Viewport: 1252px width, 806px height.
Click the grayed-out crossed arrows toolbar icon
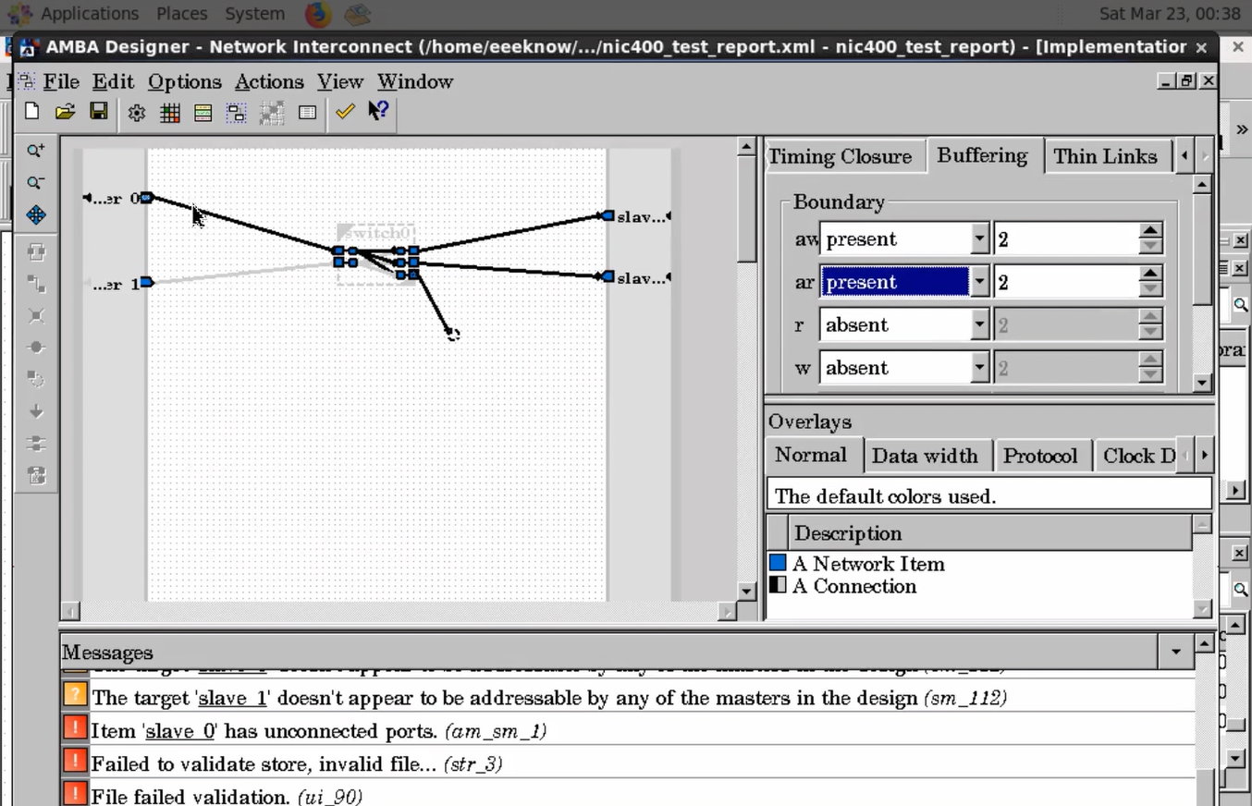[272, 113]
